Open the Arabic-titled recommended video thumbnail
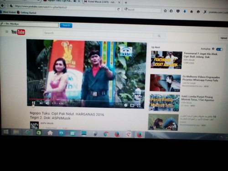This screenshot has width=228, height=171. tap(163, 122)
